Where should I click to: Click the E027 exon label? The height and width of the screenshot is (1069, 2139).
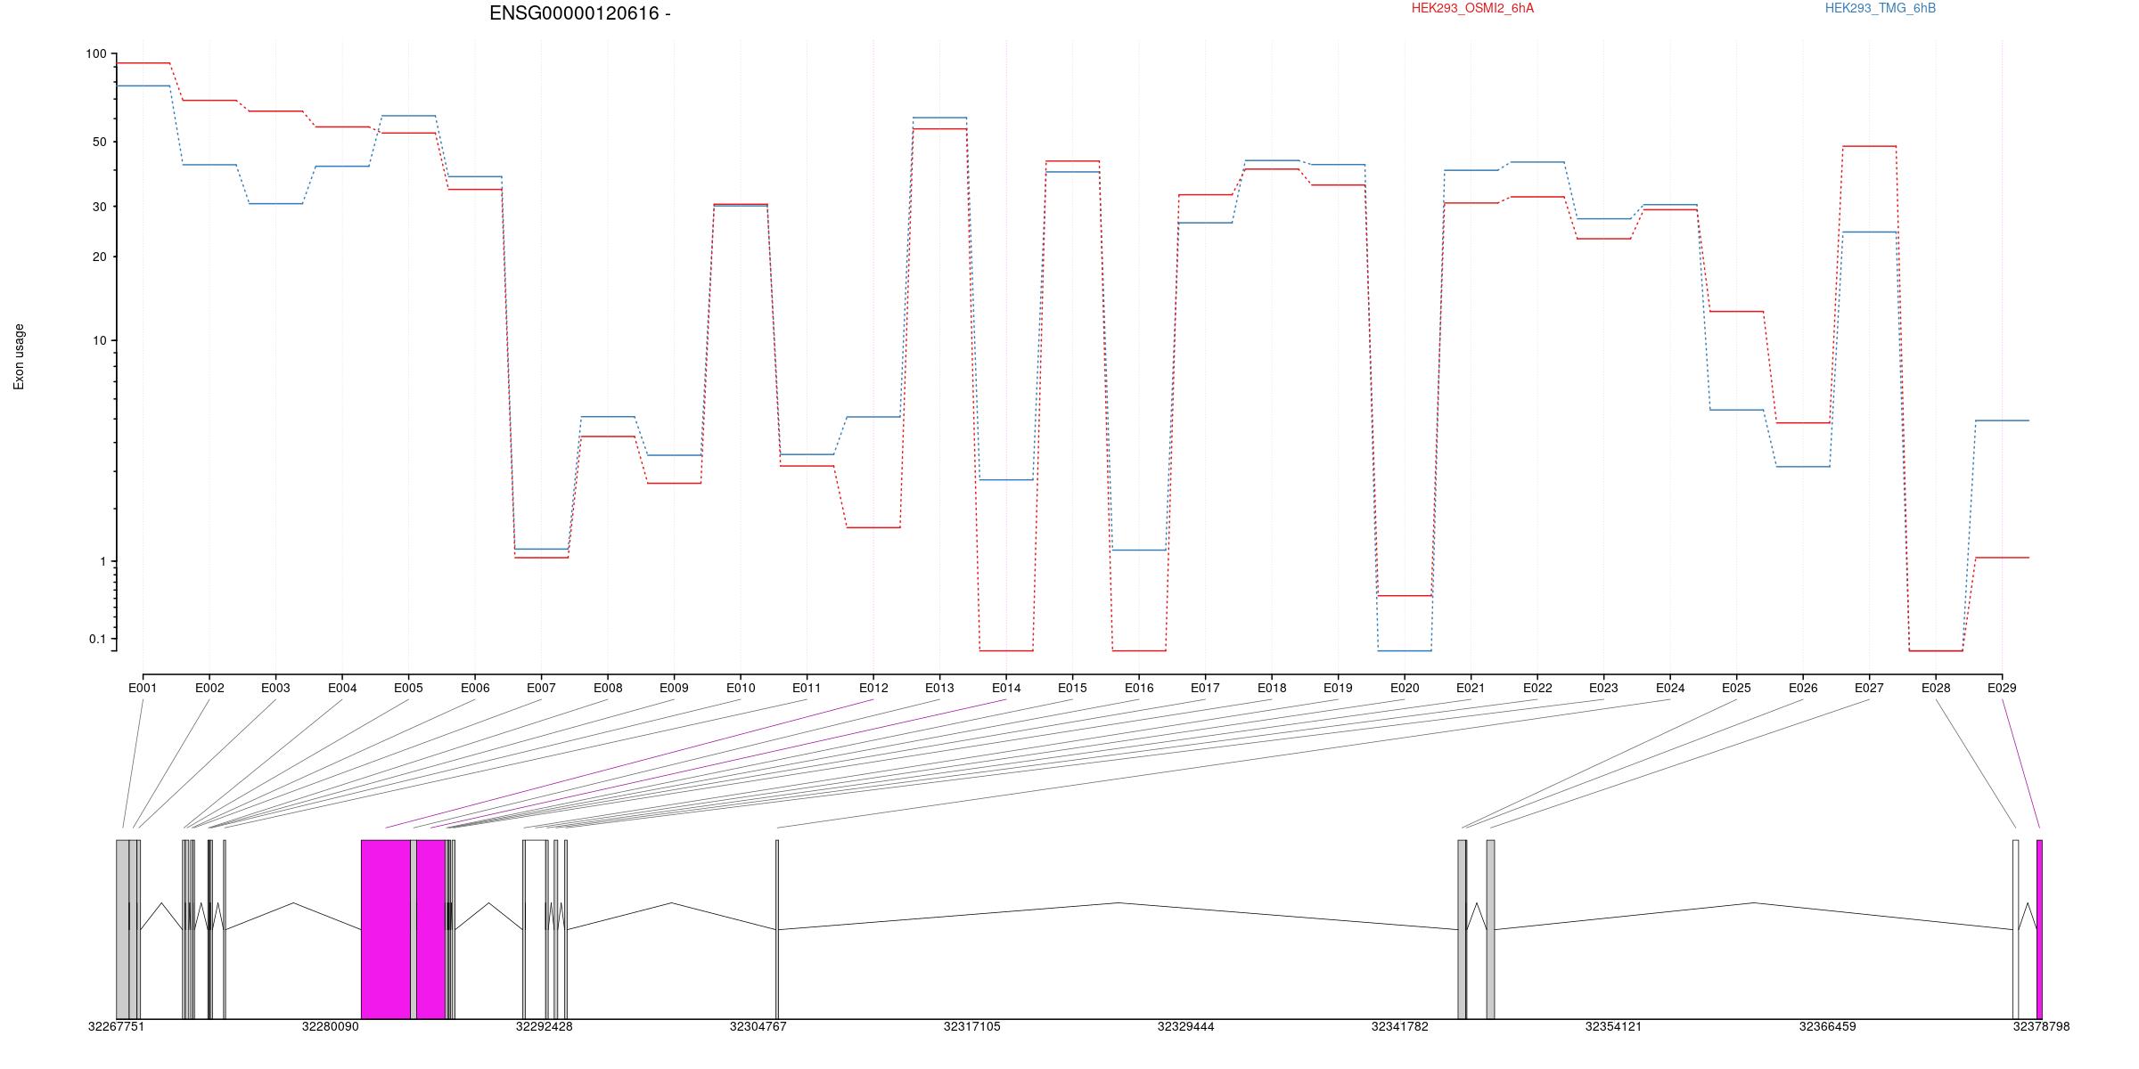click(1869, 688)
